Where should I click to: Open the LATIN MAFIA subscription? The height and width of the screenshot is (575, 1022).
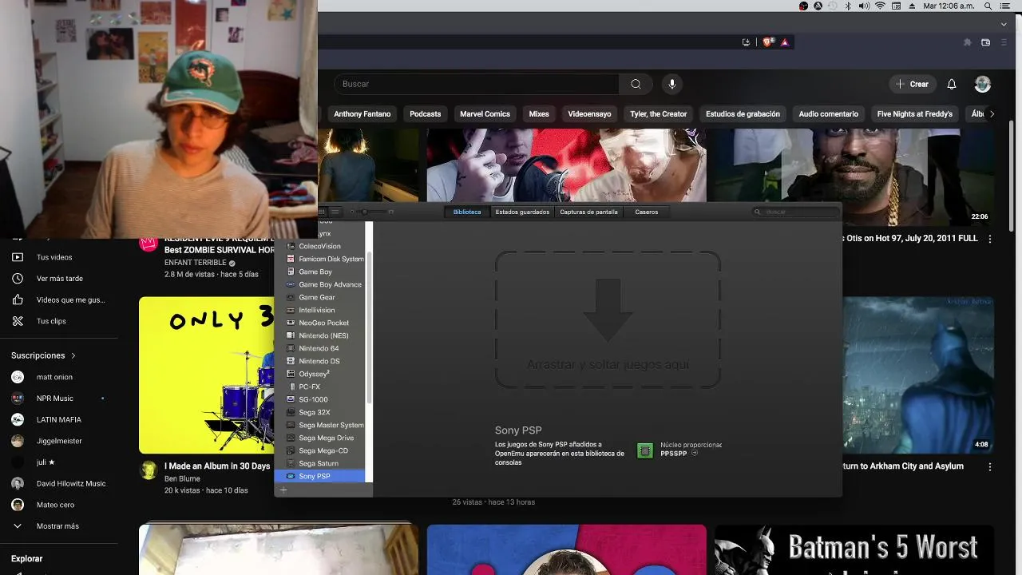[59, 419]
